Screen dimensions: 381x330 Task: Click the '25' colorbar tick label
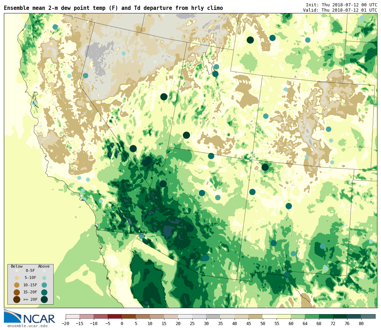(192, 323)
